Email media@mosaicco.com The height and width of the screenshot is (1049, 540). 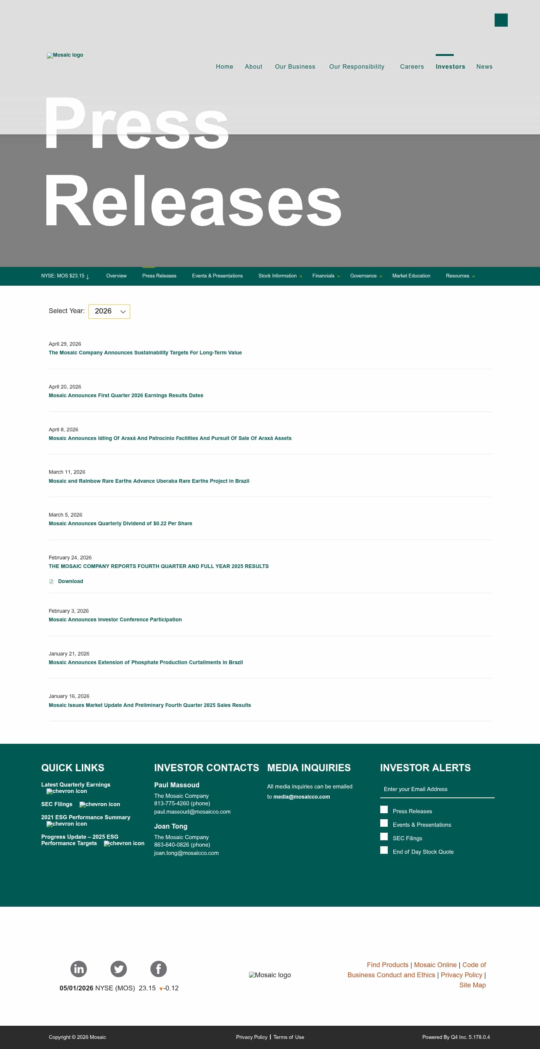pos(301,797)
